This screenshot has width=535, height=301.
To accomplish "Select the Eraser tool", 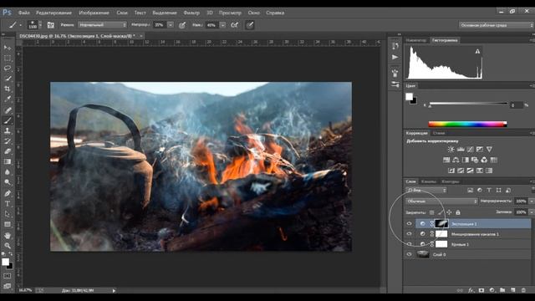I will click(x=8, y=151).
